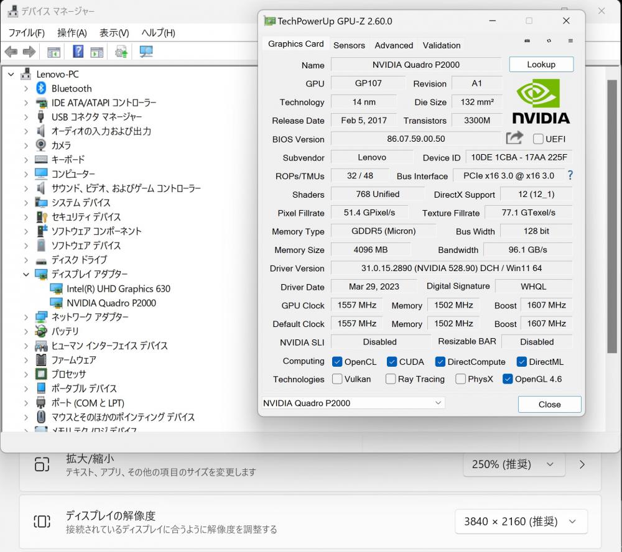Click the Back arrow in Device Manager toolbar
This screenshot has width=622, height=552.
(11, 52)
